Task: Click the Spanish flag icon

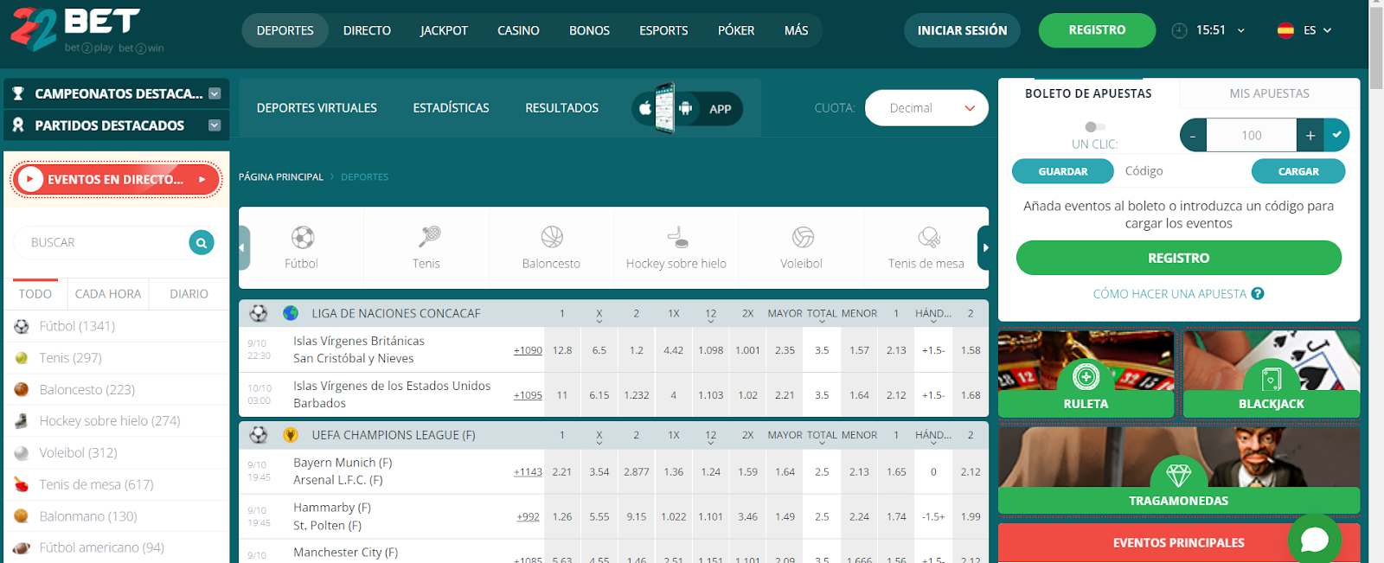Action: 1285,30
